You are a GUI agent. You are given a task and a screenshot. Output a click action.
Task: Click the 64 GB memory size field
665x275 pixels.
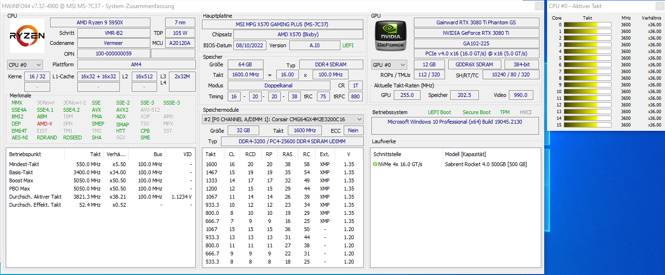tap(245, 64)
